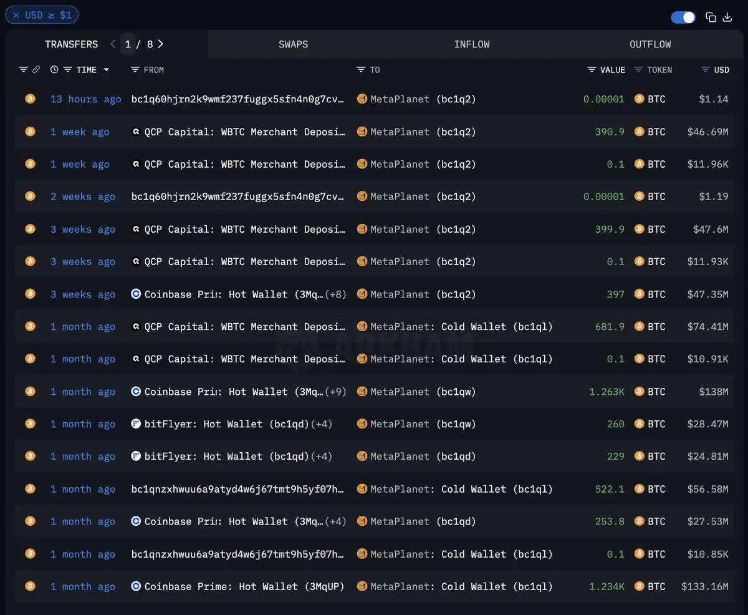Open the 2 weeks ago transaction link
748x615 pixels.
point(83,196)
